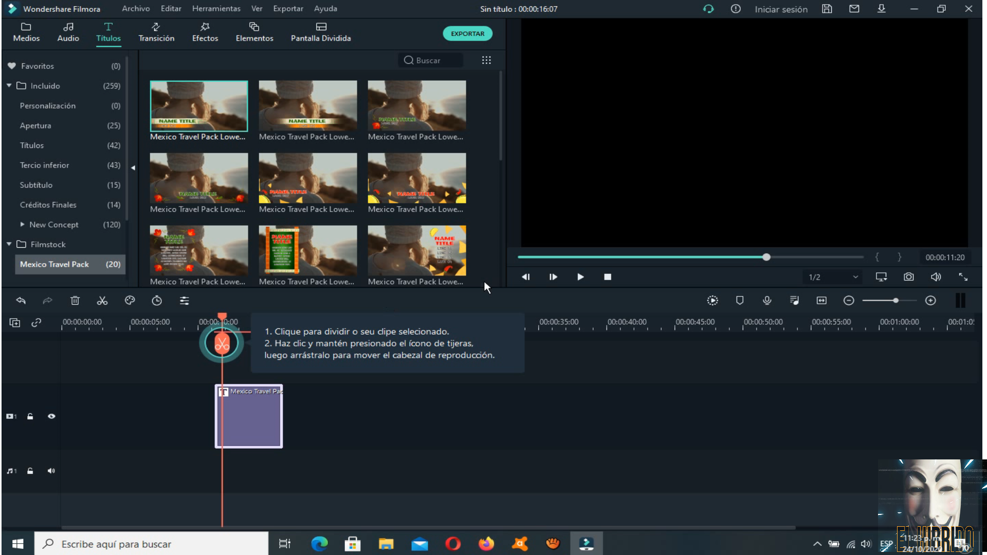Open the 1/2 preview zoom dropdown
987x555 pixels.
pos(832,276)
